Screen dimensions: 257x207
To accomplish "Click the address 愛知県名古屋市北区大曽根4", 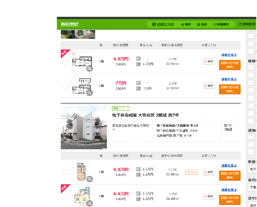I will [131, 127].
